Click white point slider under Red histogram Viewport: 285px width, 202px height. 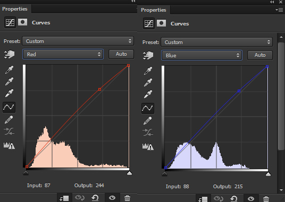coord(129,173)
